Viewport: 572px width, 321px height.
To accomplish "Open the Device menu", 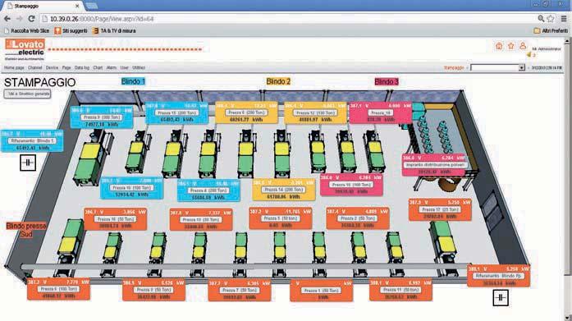I will (52, 68).
